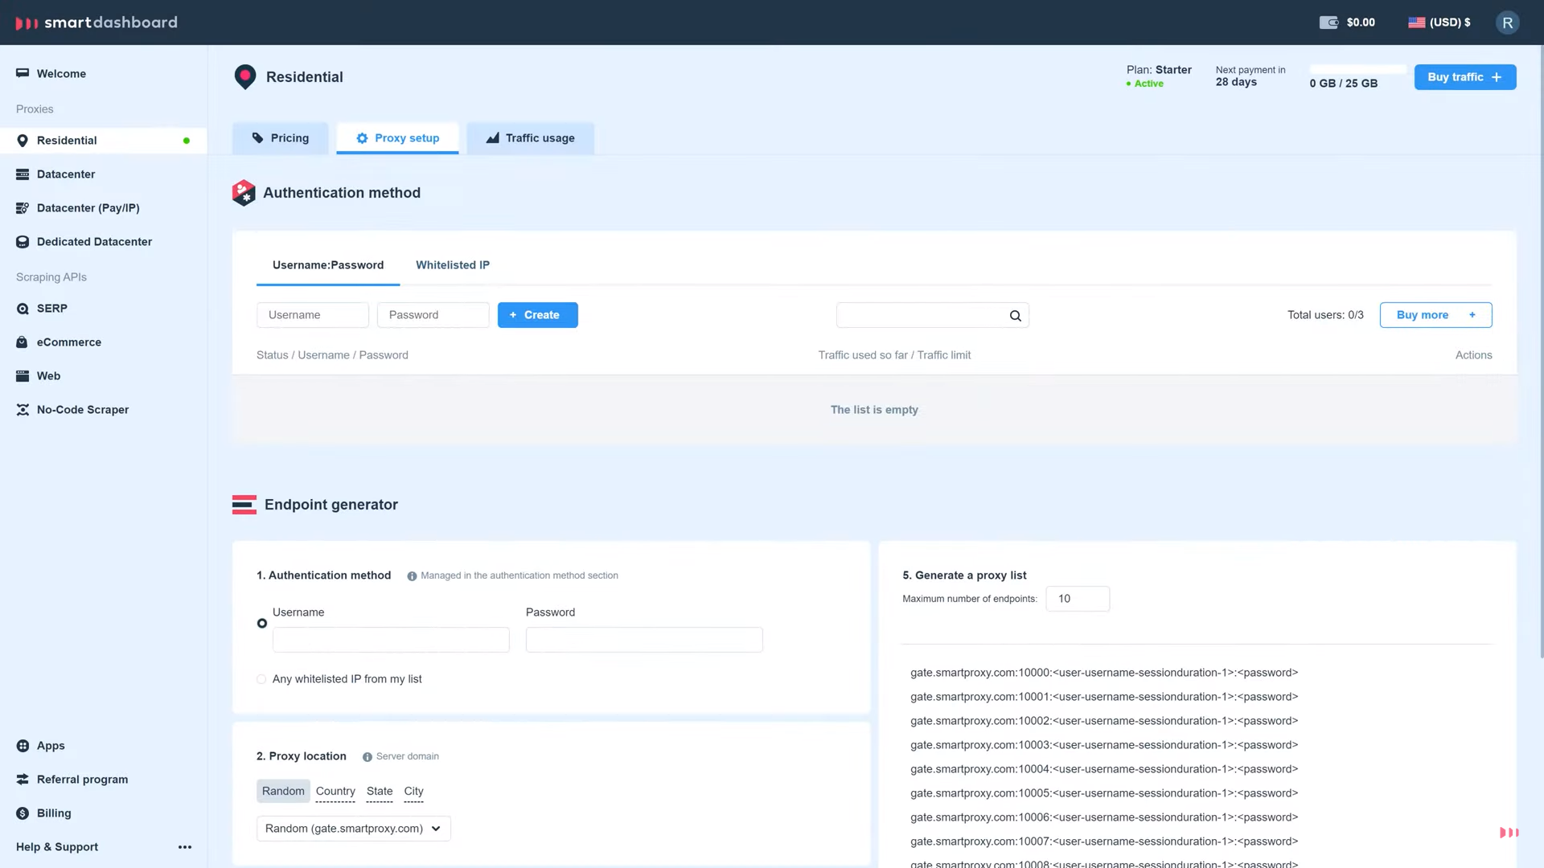1544x868 pixels.
Task: Click the Create user button
Action: click(x=537, y=314)
